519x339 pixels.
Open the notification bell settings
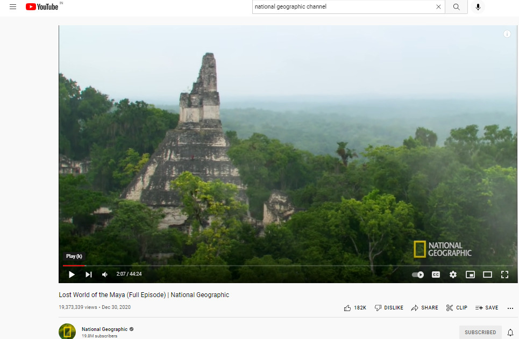point(510,333)
